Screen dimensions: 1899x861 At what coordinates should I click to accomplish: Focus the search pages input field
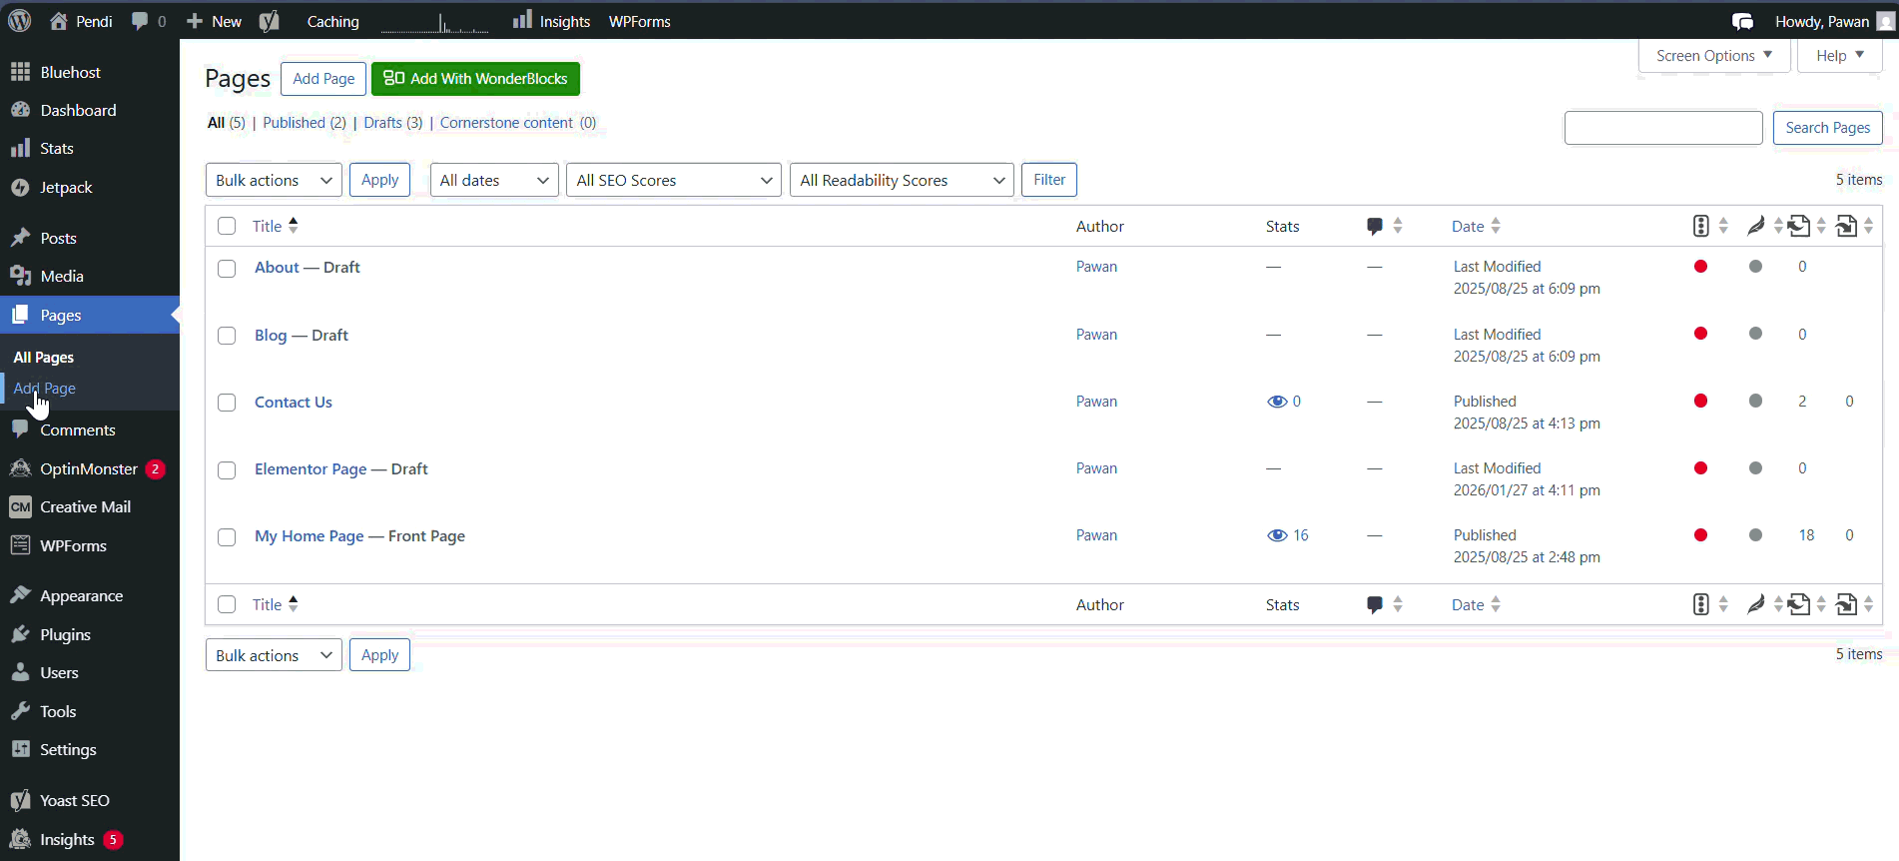1662,128
